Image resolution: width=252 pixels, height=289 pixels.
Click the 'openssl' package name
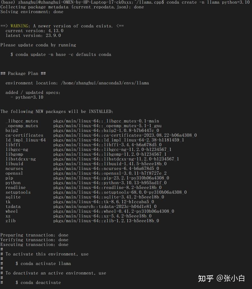coord(14,173)
